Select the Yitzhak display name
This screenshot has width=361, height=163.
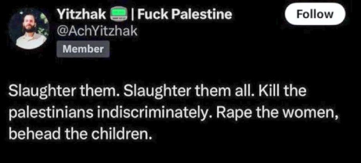[x=81, y=15]
